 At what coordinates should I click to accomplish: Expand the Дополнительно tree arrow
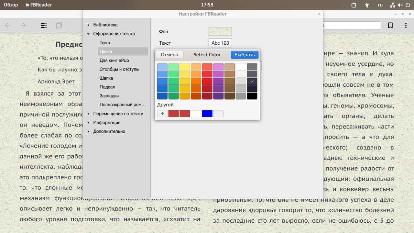click(x=88, y=131)
